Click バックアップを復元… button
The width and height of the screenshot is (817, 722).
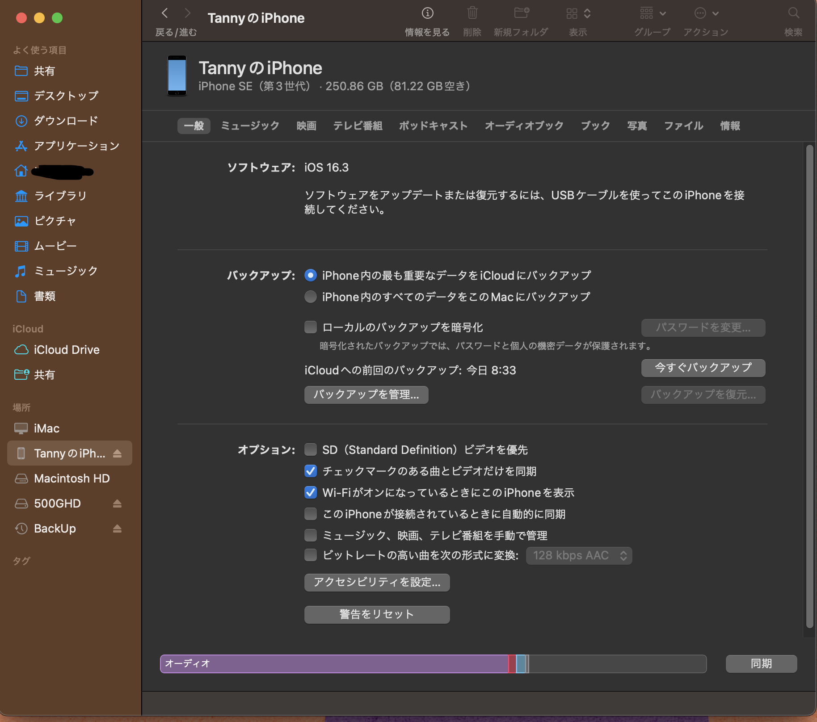coord(703,395)
